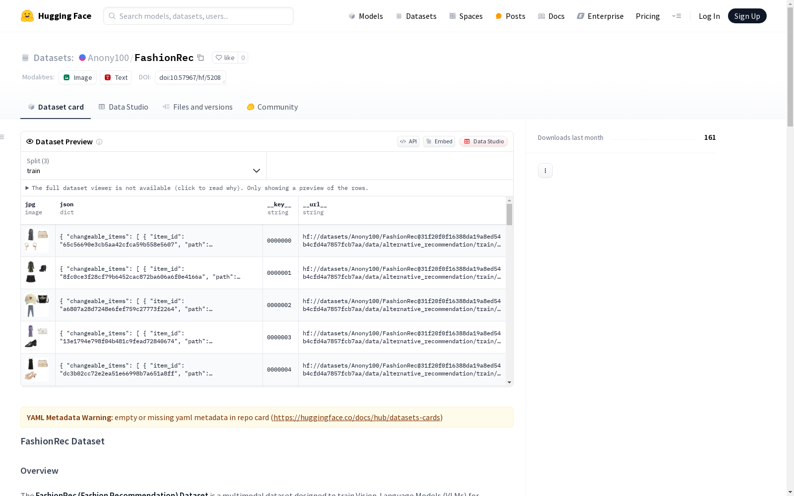Image resolution: width=794 pixels, height=496 pixels.
Task: Click the Embed button
Action: [x=439, y=141]
